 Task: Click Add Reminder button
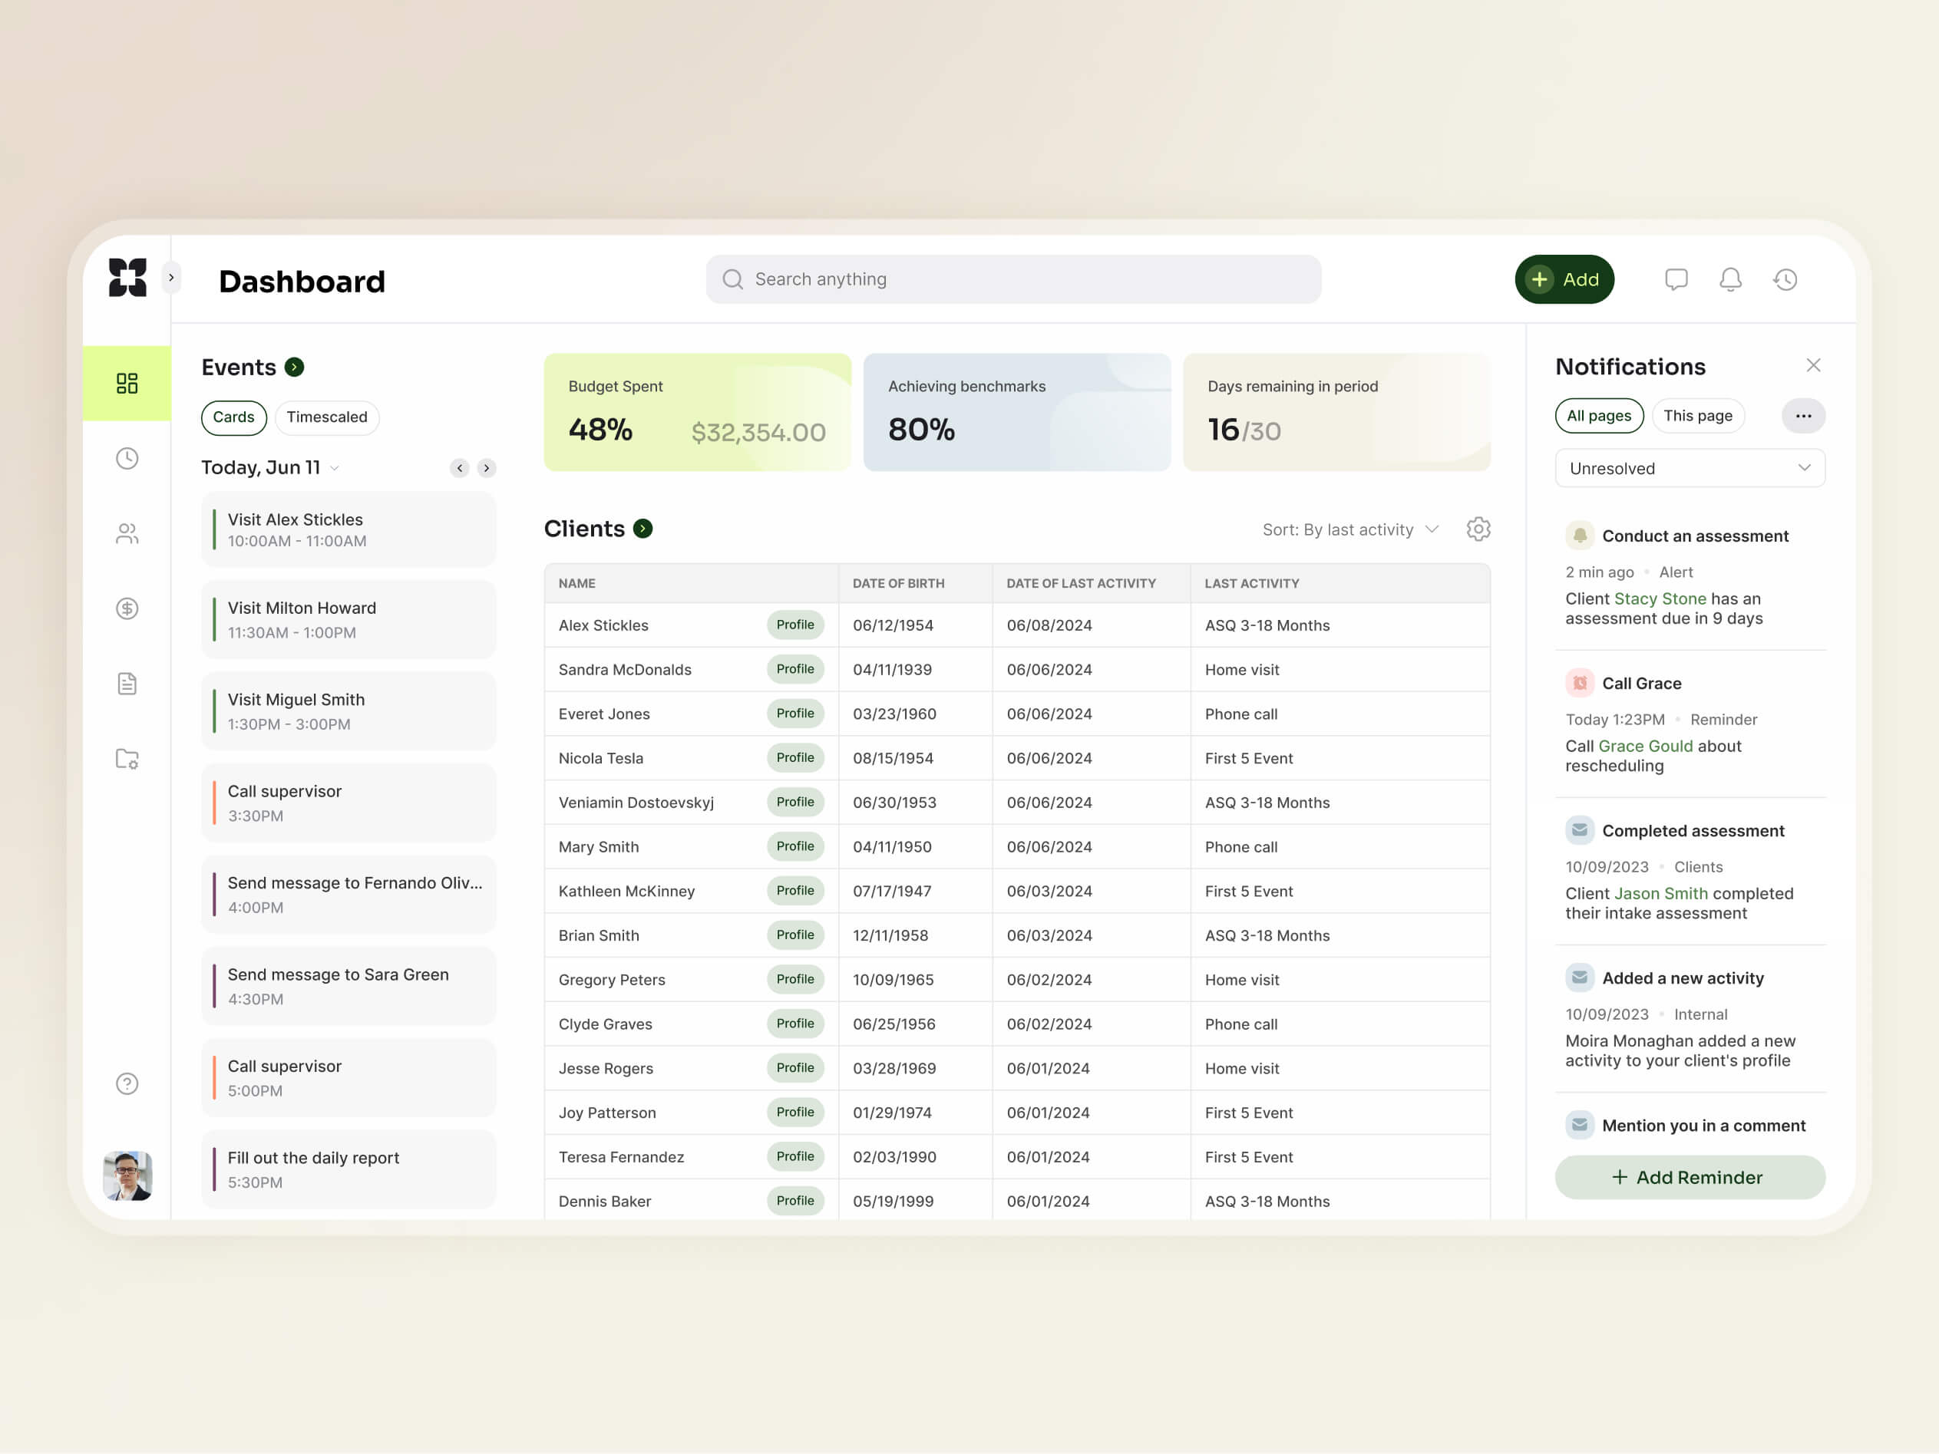coord(1690,1177)
